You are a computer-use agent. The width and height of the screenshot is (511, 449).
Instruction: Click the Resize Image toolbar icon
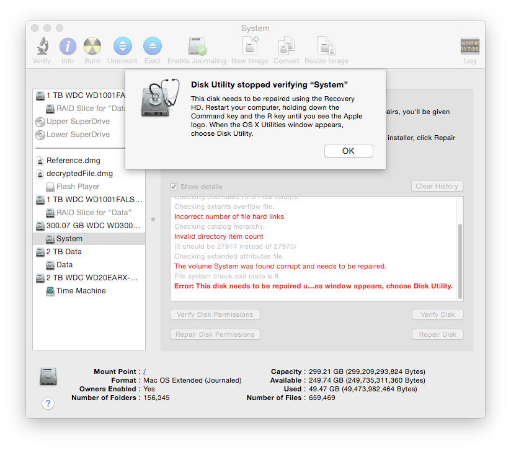tap(326, 46)
